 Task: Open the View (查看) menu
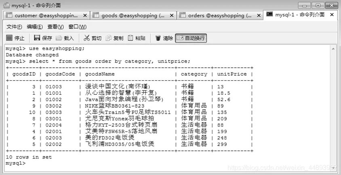[x=55, y=27]
